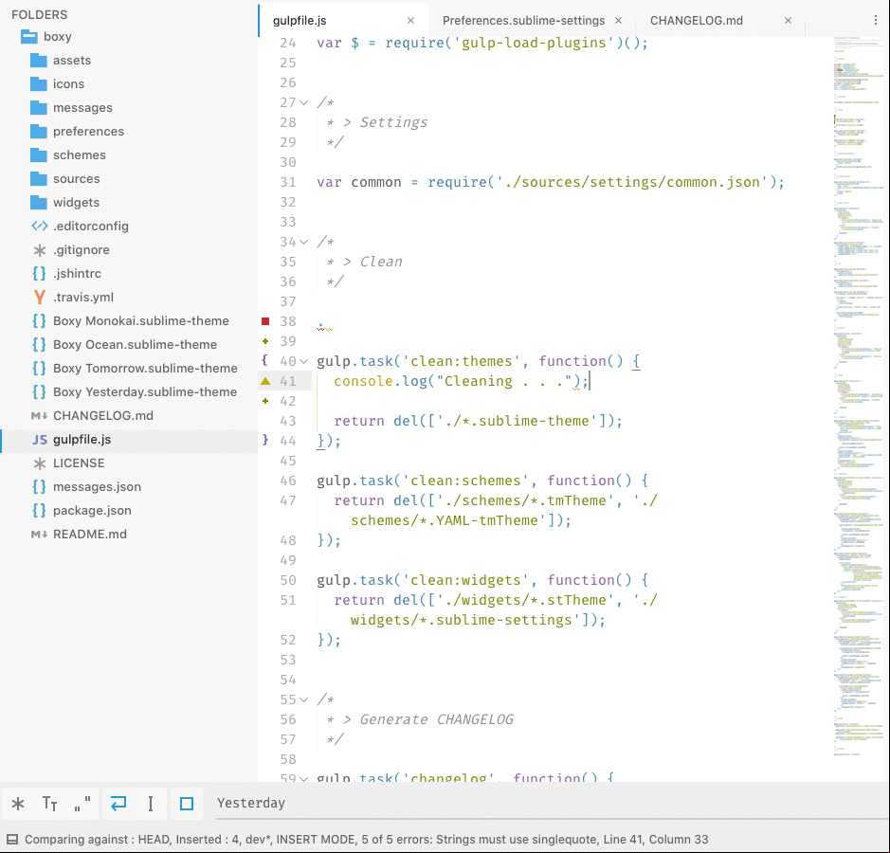This screenshot has height=853, width=890.
Task: Click closing bracket gutter marker at line 44
Action: click(x=265, y=440)
